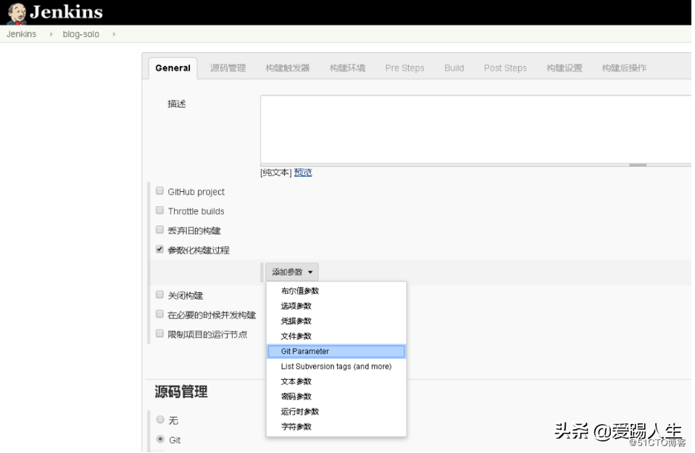Image resolution: width=695 pixels, height=453 pixels.
Task: Switch to the 源码管理 tab
Action: point(228,68)
